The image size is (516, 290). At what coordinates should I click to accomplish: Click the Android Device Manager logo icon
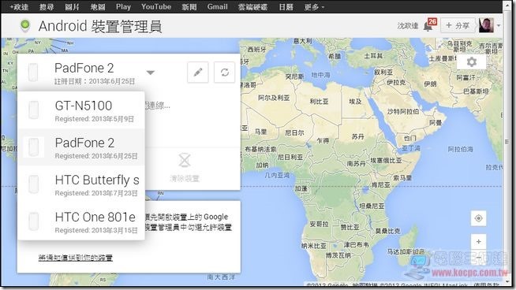[25, 26]
